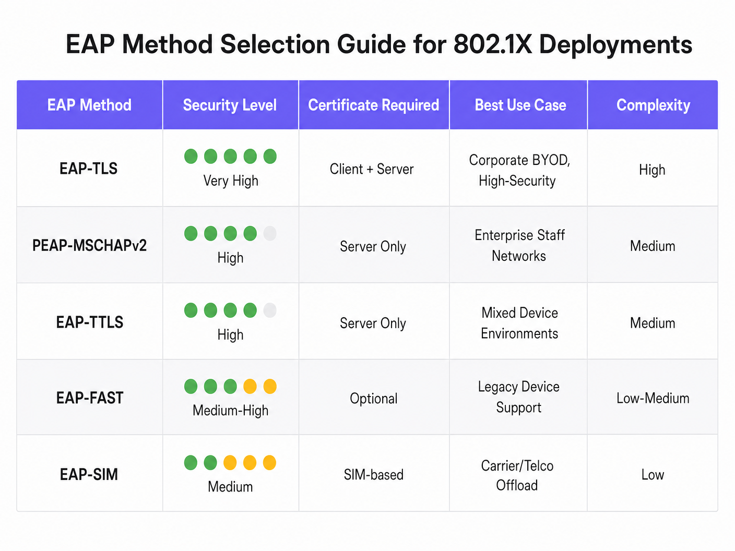Click fifth green rating dot in EAP-TLS row
This screenshot has height=551, width=735.
coord(270,156)
